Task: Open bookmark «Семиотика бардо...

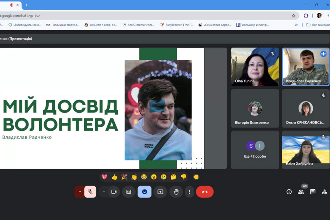Action: 215,25
